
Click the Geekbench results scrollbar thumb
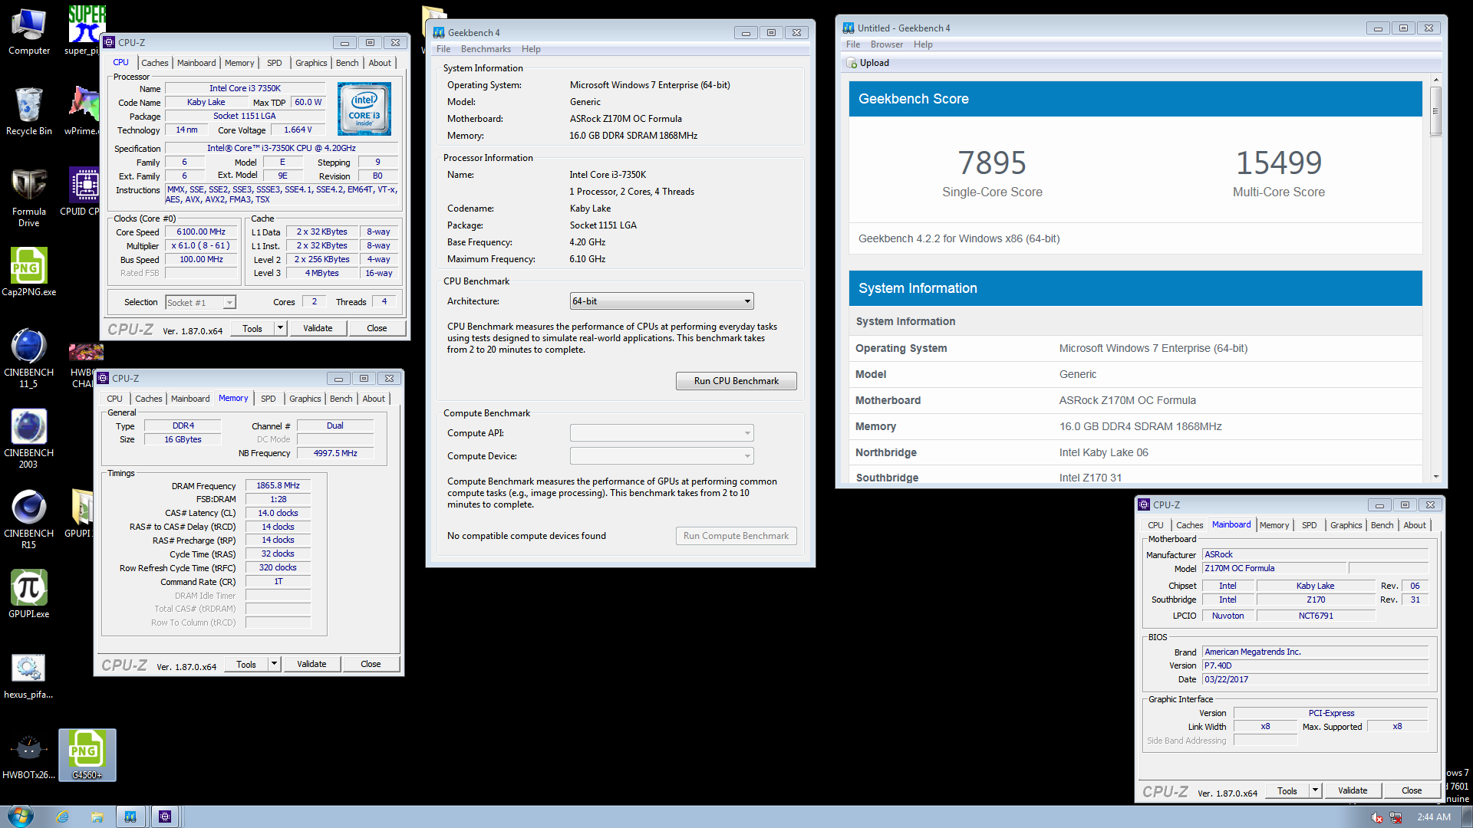pyautogui.click(x=1435, y=111)
